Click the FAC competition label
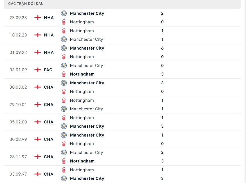 click(48, 70)
